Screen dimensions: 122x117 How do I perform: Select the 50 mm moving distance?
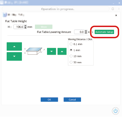click(71, 62)
